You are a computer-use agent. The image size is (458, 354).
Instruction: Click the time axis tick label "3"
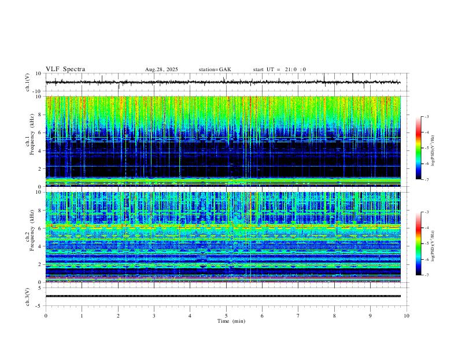(x=154, y=316)
